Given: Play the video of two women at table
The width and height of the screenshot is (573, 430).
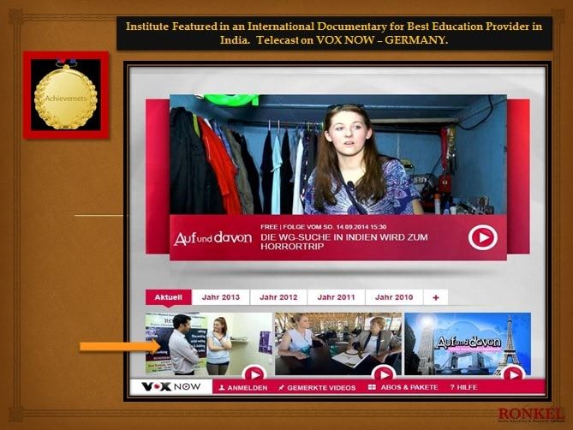Looking at the screenshot, I should 384,374.
